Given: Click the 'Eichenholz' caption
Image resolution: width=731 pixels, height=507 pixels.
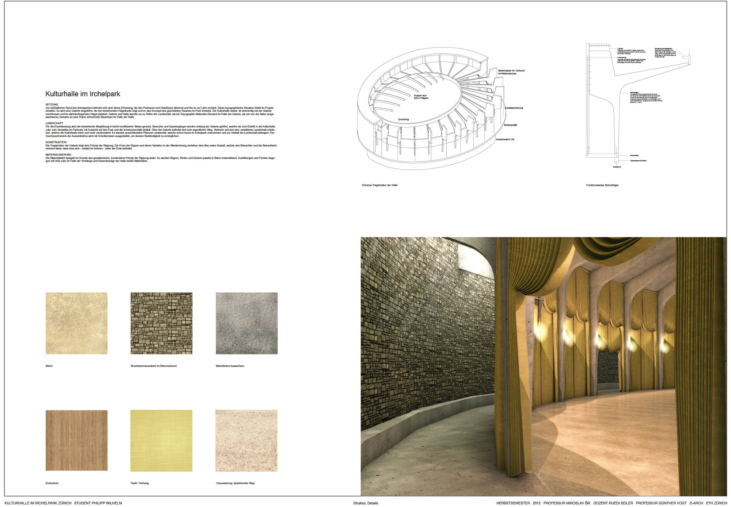Looking at the screenshot, I should pos(52,483).
